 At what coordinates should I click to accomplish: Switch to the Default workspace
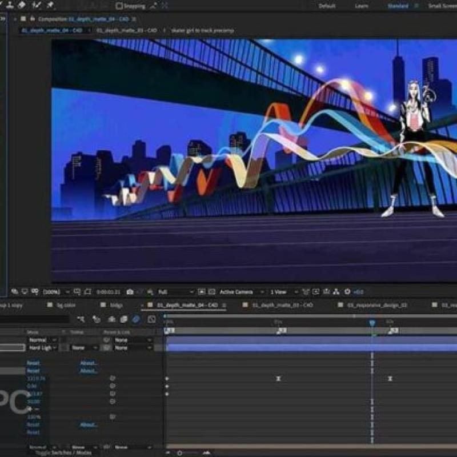pos(327,6)
